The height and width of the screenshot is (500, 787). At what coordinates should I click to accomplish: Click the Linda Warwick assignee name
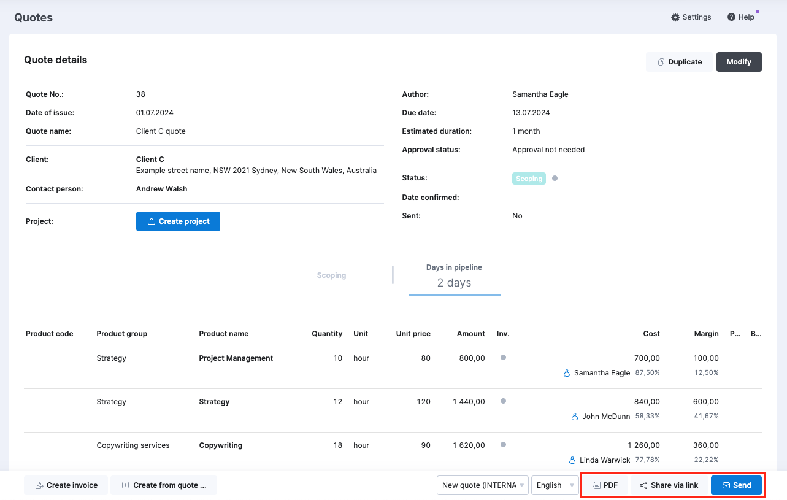click(x=605, y=460)
